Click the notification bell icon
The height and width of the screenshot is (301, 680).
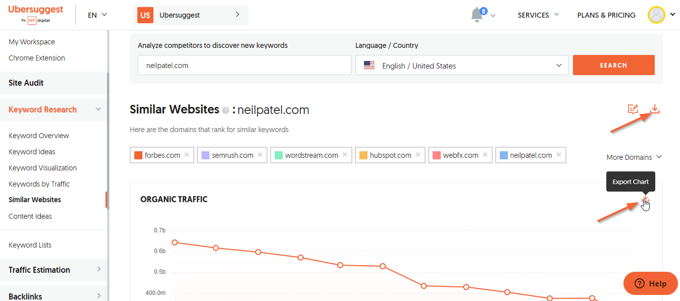point(477,15)
